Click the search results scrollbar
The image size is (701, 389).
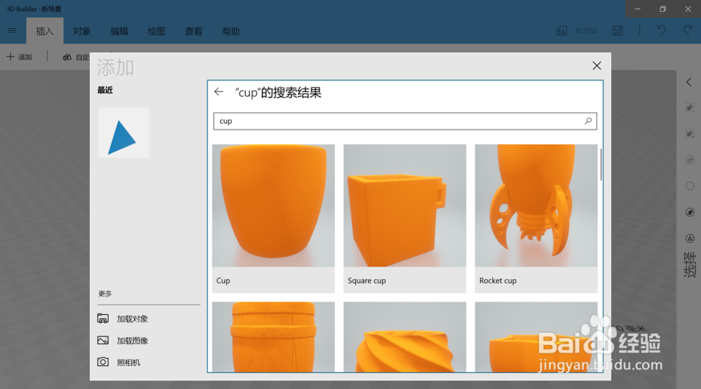point(601,164)
